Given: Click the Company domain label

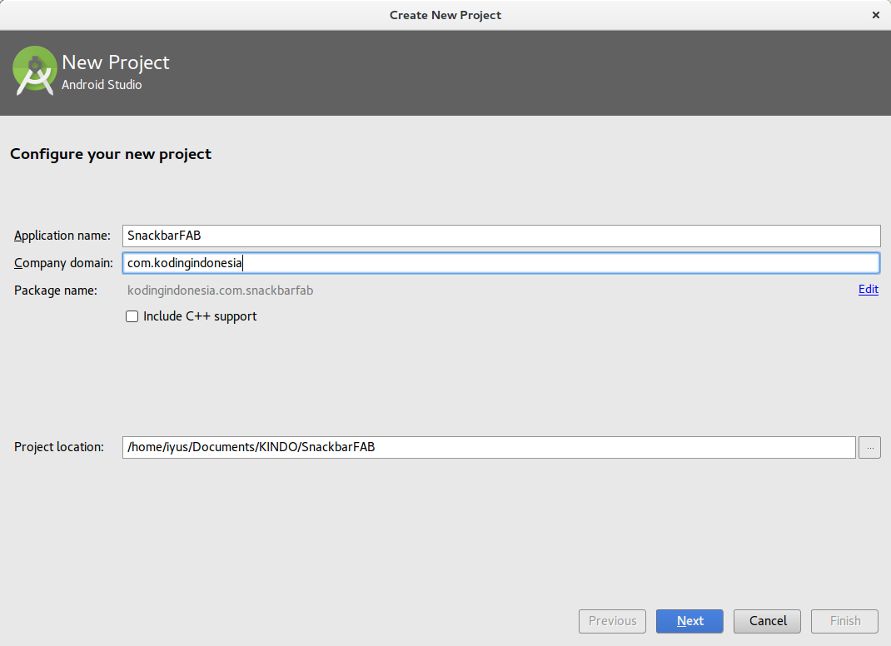Looking at the screenshot, I should 63,263.
